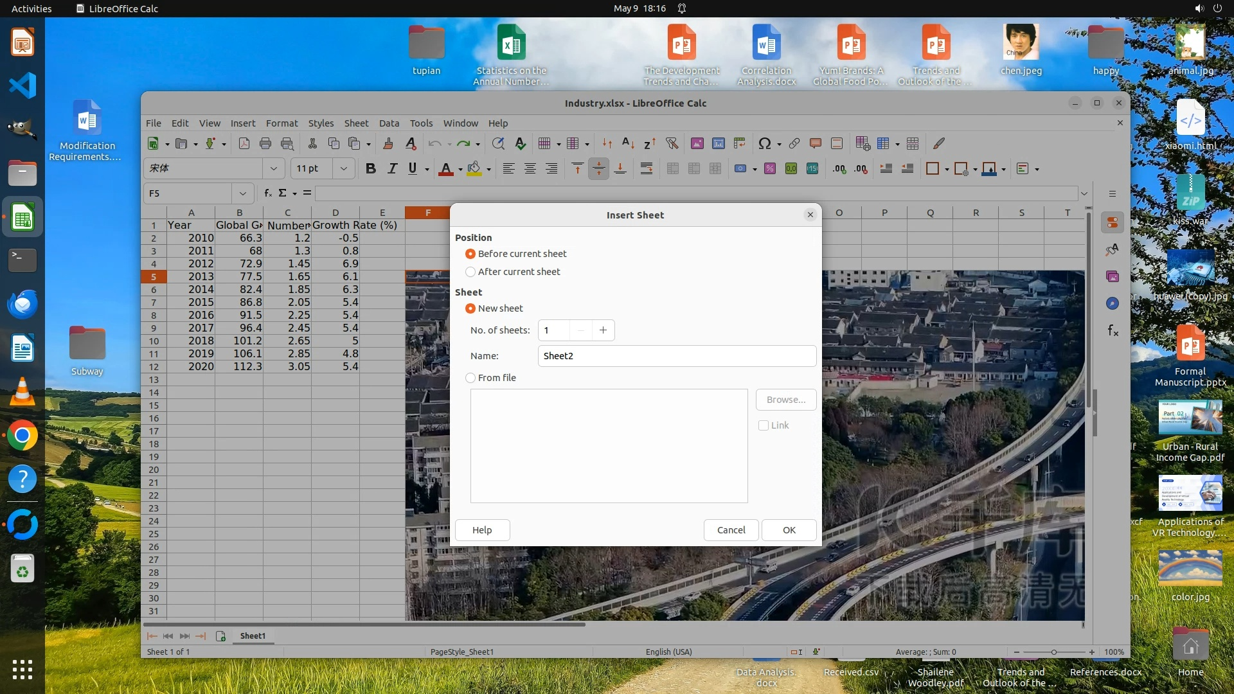Click the Bold formatting icon
Screen dimensions: 1234x694
click(370, 168)
